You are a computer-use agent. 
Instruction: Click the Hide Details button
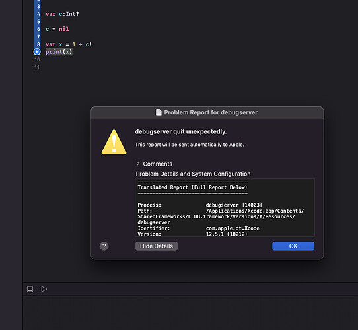tap(157, 246)
